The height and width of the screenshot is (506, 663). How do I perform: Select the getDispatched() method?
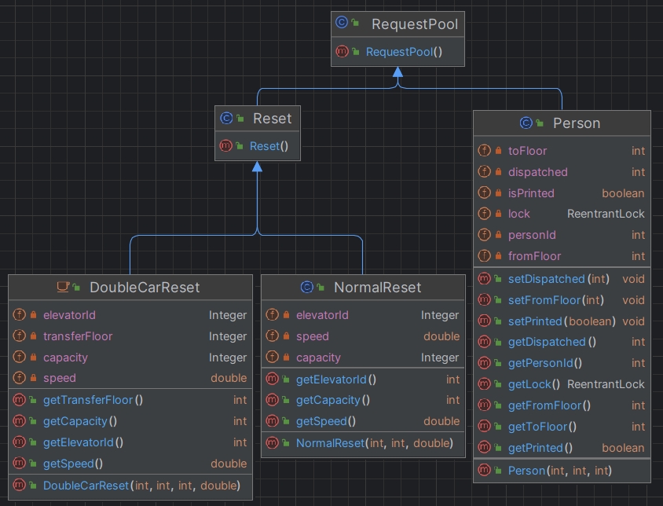click(562, 342)
